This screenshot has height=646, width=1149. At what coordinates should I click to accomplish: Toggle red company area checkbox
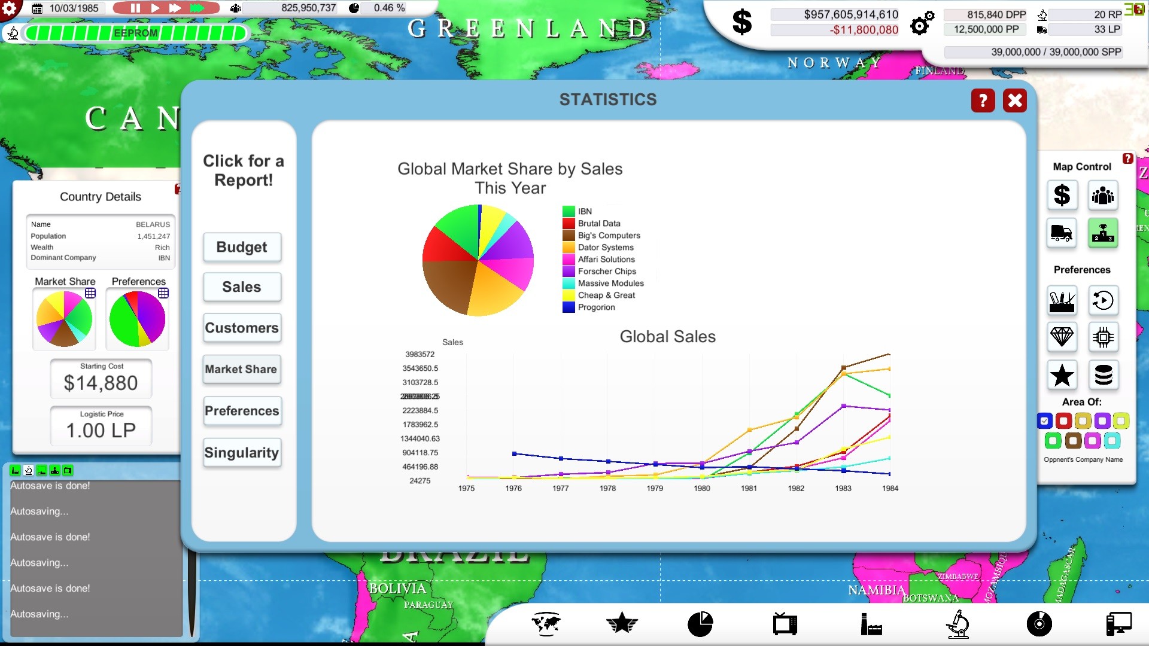1063,421
